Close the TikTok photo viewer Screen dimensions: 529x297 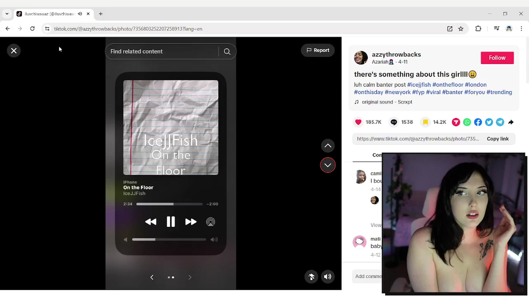pyautogui.click(x=14, y=51)
